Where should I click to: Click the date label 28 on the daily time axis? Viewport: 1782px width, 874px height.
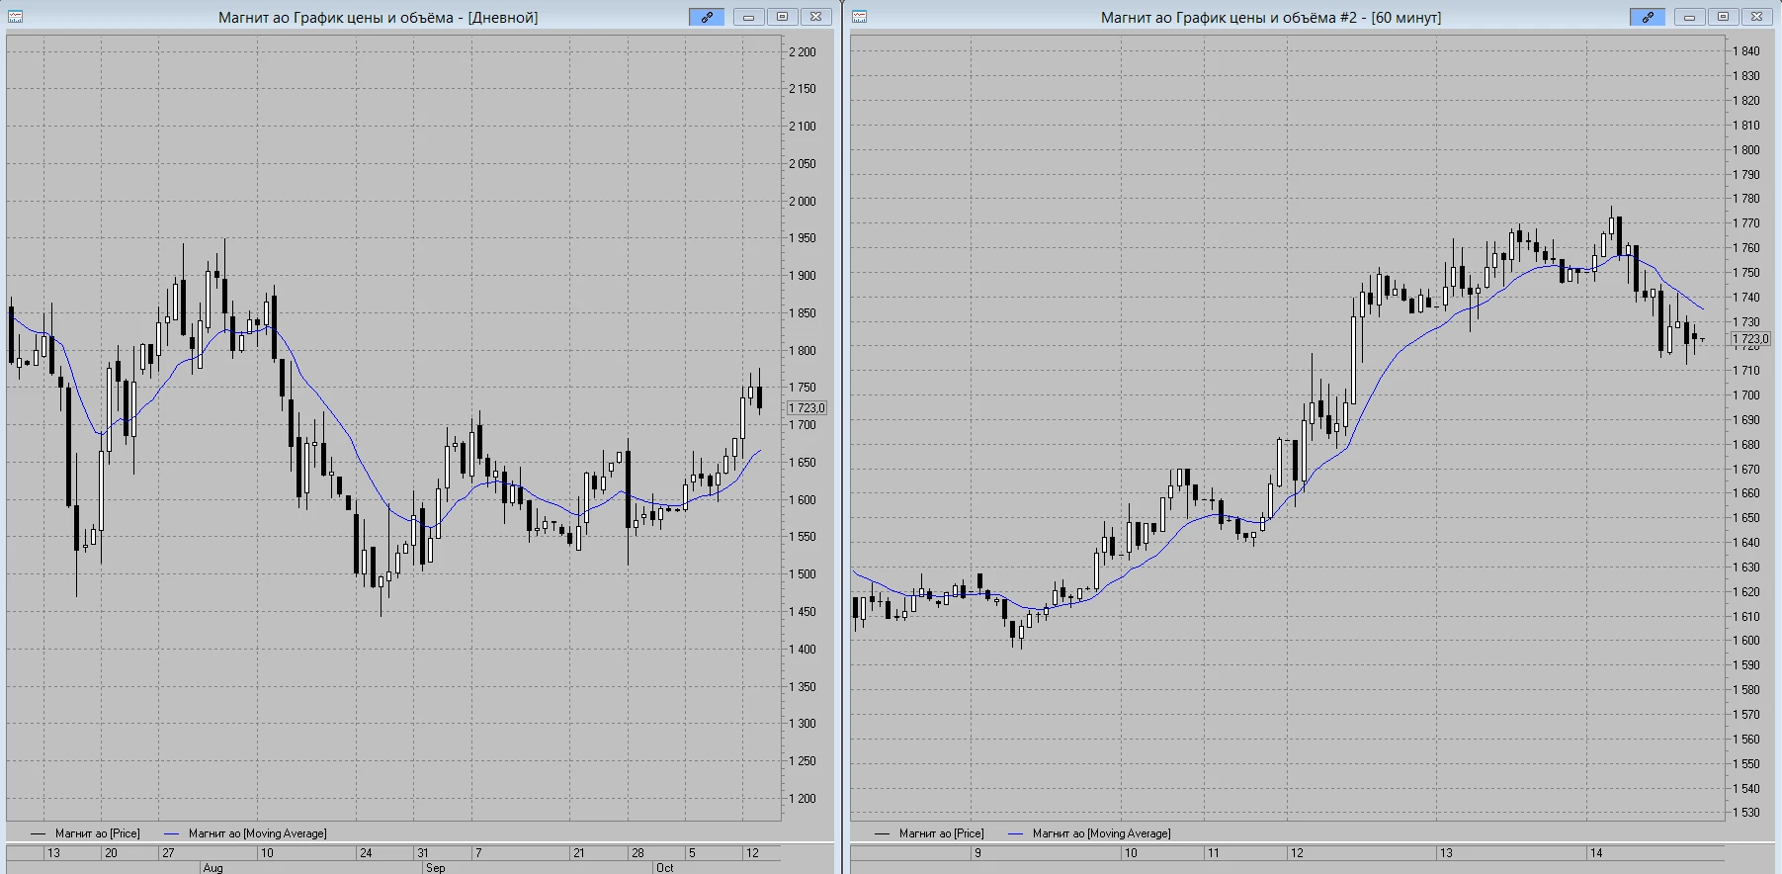(637, 853)
